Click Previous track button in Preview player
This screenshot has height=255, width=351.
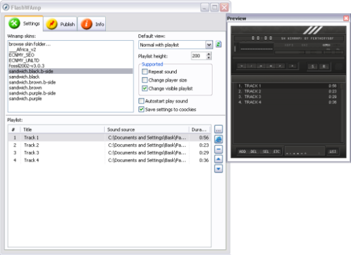point(242,66)
